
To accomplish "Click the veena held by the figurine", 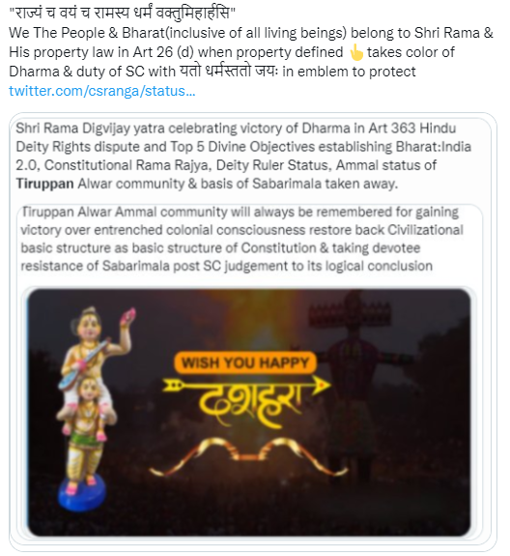I will tap(84, 363).
